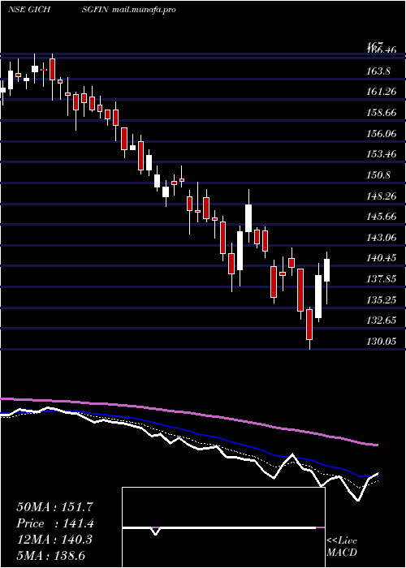
Task: Click the '5MA : 138.6' legend text
Action: (x=50, y=555)
